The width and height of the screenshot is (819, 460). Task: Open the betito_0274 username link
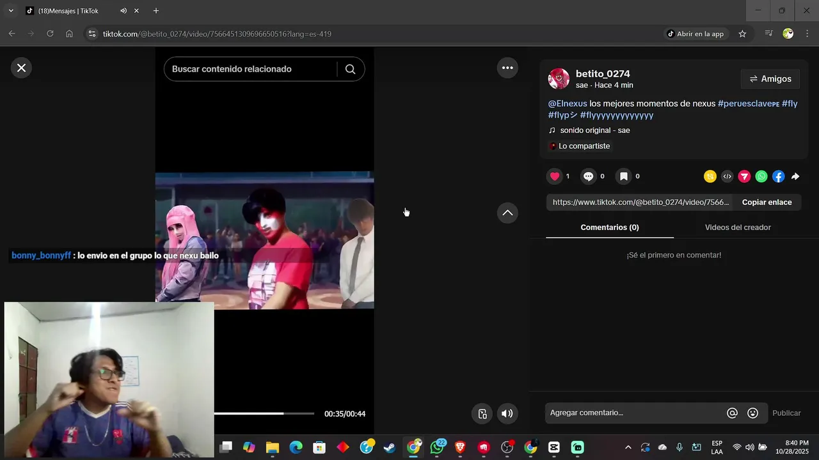point(603,73)
